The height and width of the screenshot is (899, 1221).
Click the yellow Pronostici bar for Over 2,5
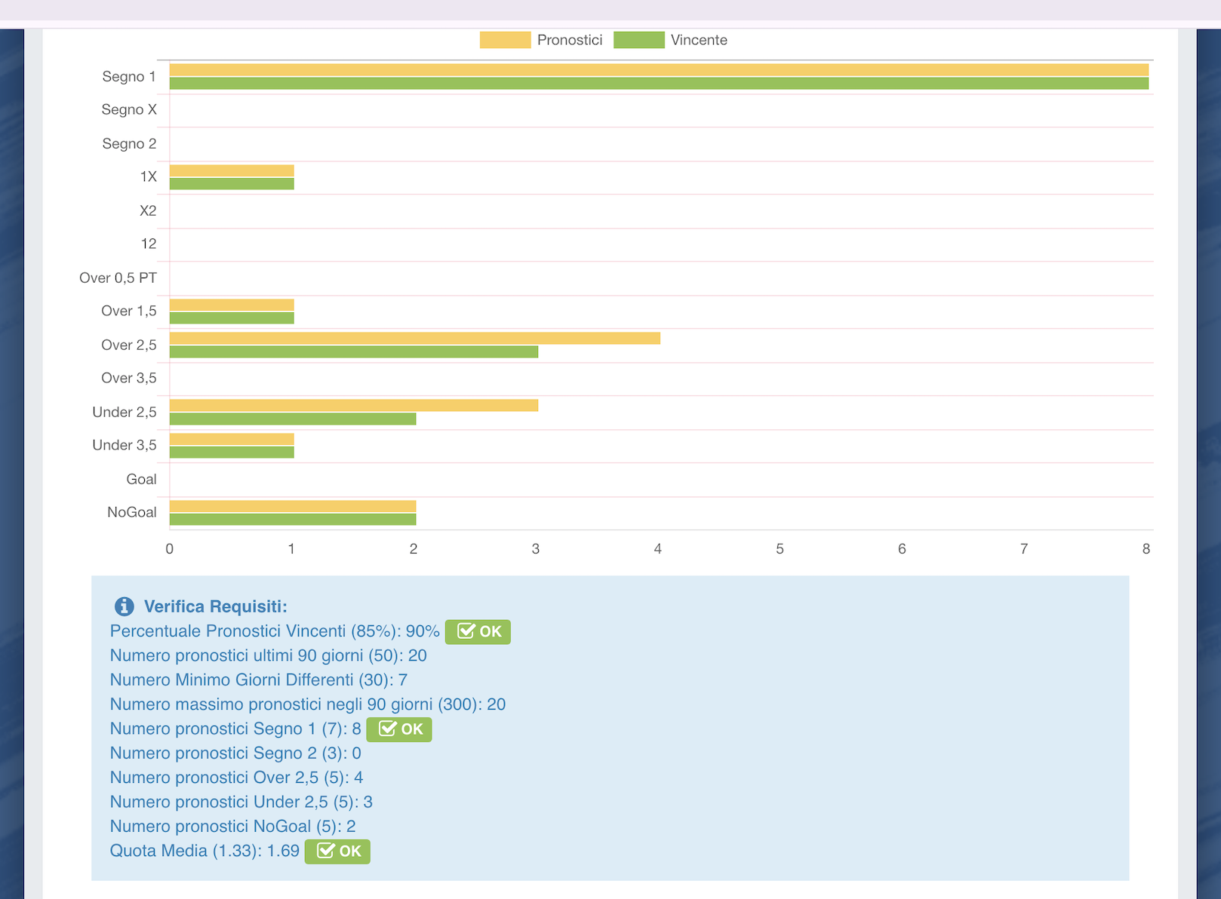414,339
